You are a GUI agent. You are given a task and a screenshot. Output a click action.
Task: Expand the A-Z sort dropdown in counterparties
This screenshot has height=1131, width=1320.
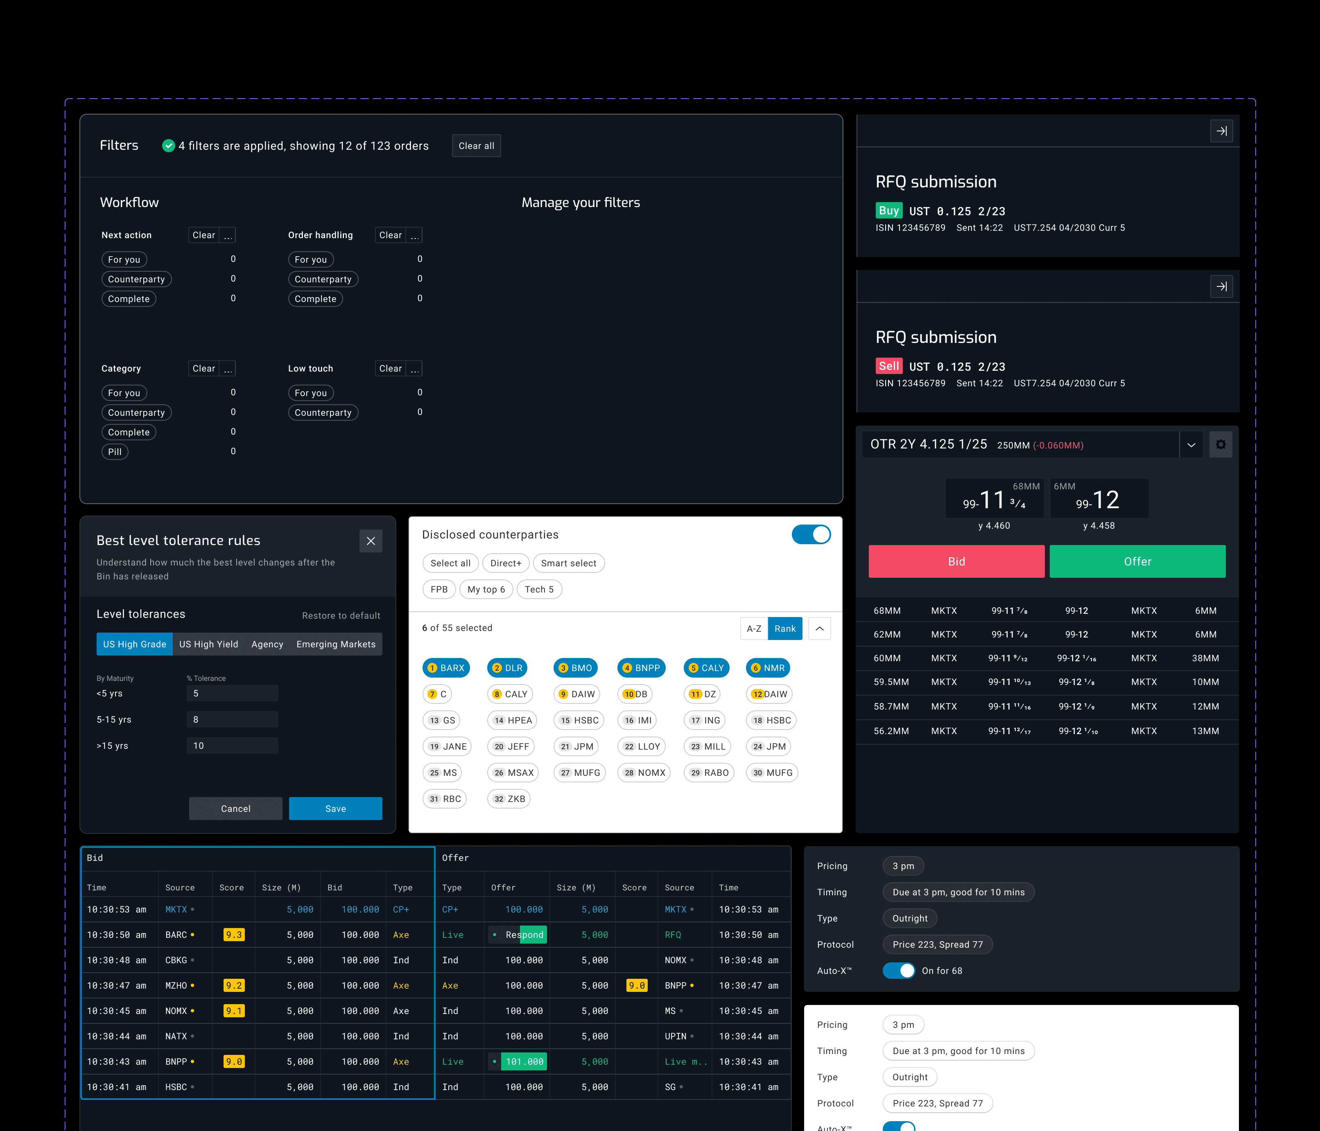[x=753, y=627]
